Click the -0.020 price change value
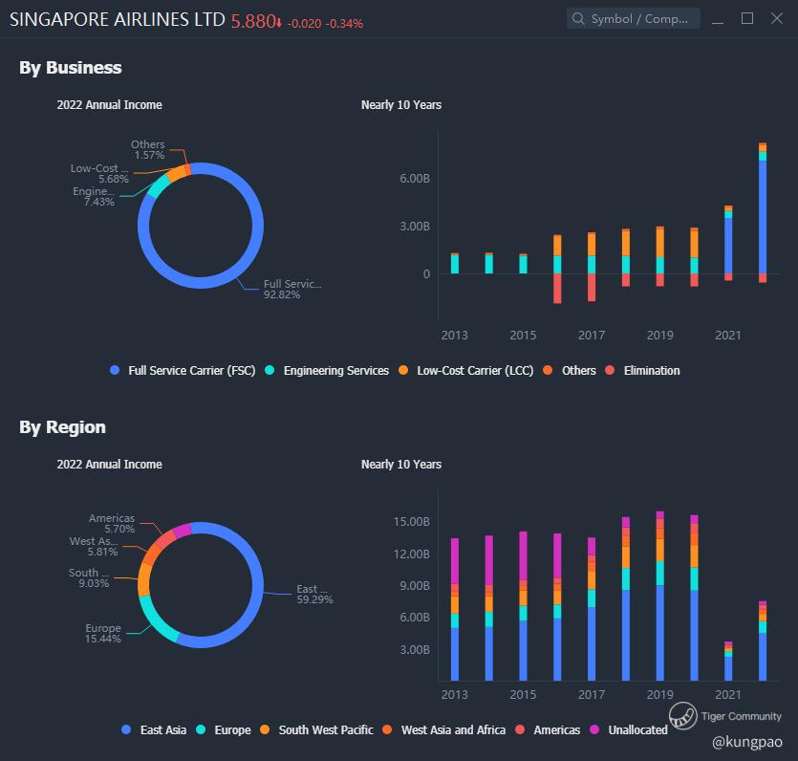The image size is (798, 761). pyautogui.click(x=304, y=23)
